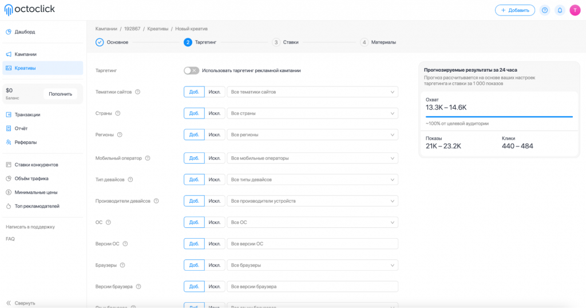
Task: Click 192867 breadcrumb link
Action: click(132, 29)
